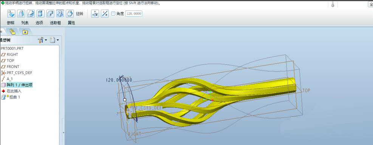Click the reverse axis direction icon
373x145 pixels.
[x=105, y=14]
